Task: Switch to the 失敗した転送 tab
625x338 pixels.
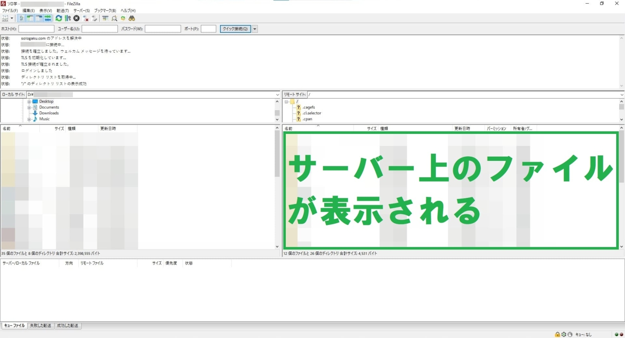Action: pos(40,326)
